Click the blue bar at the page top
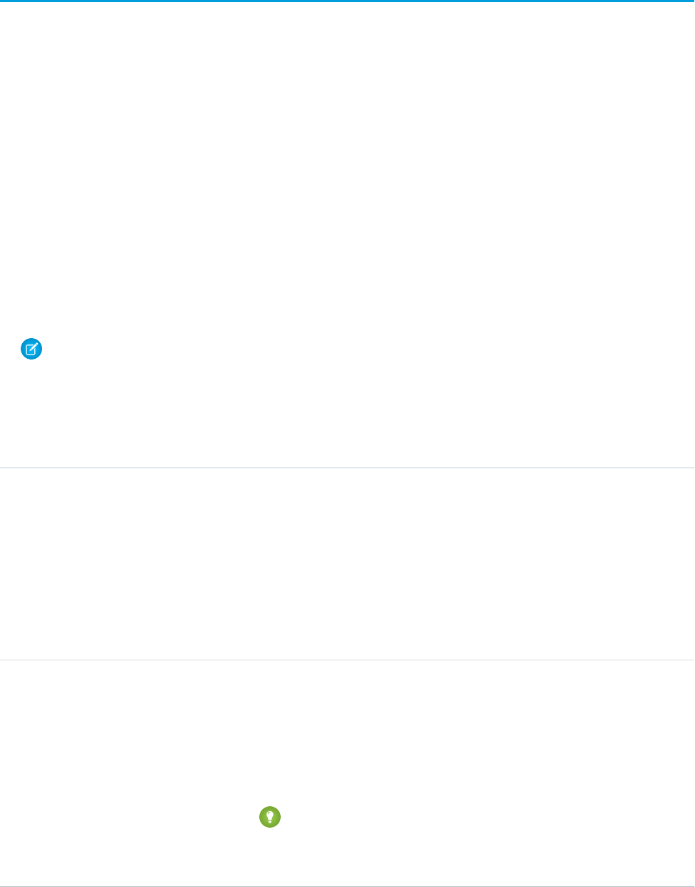The height and width of the screenshot is (887, 695). [347, 1]
